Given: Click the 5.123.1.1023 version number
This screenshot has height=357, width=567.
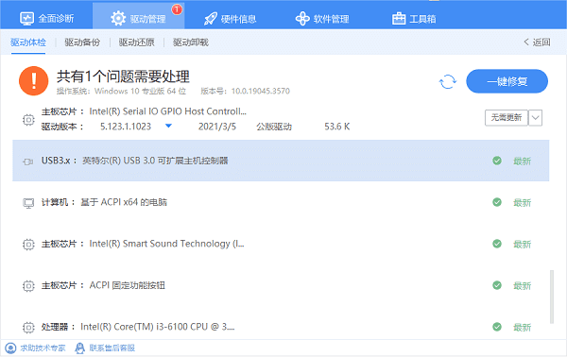Looking at the screenshot, I should [x=126, y=127].
